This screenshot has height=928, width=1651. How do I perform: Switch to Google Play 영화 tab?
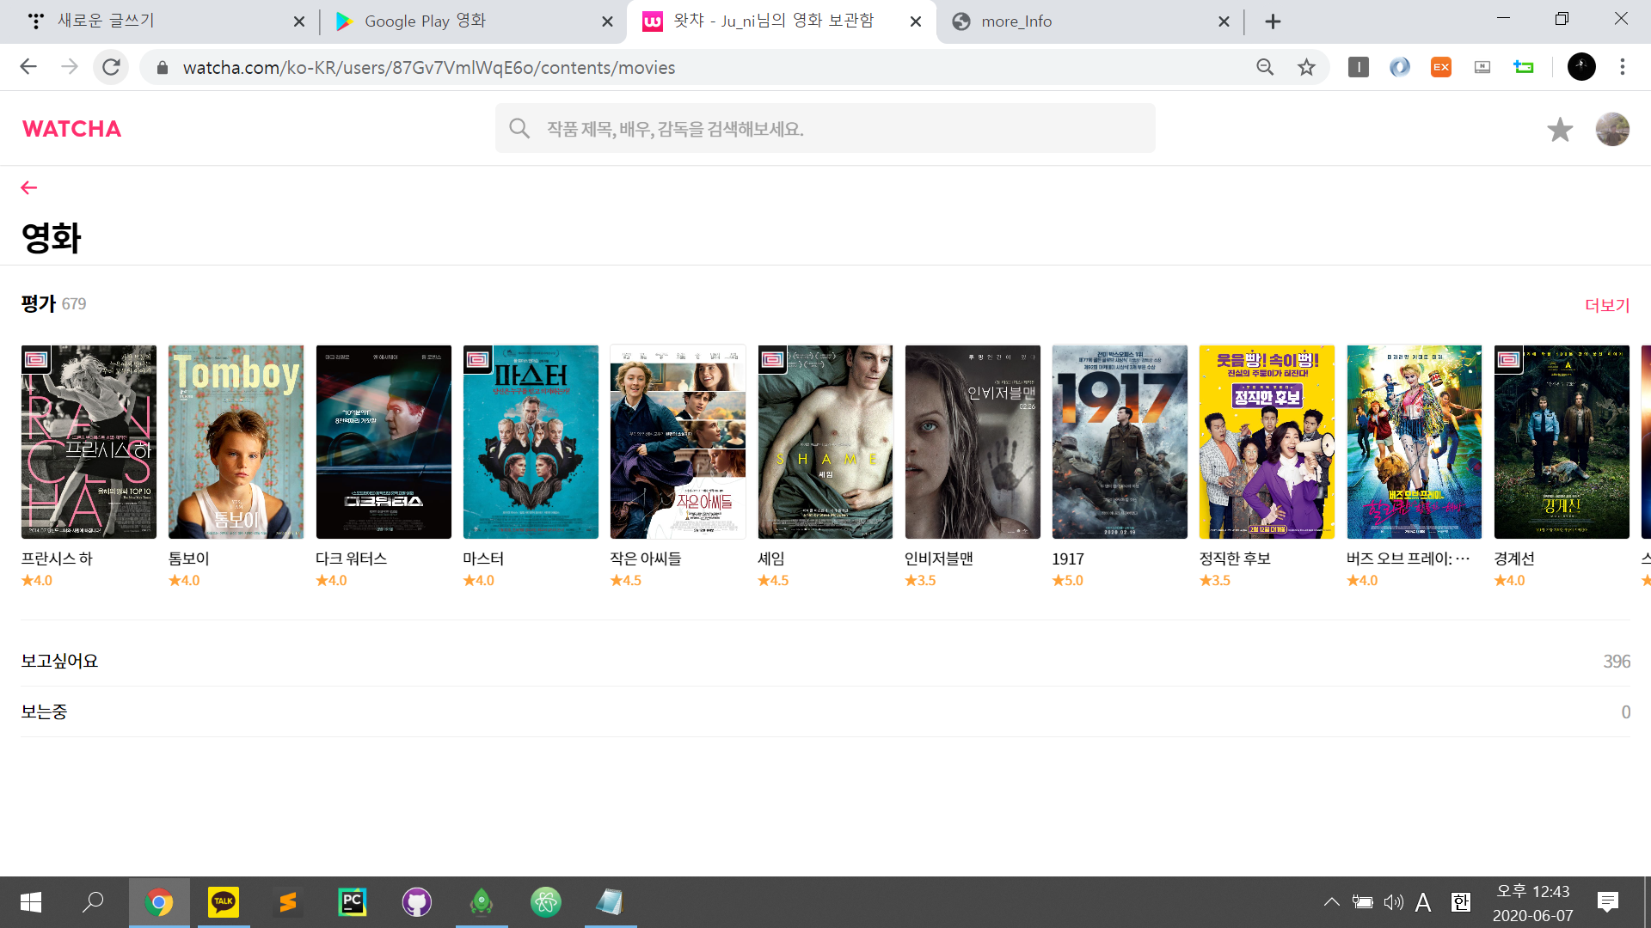pos(425,21)
